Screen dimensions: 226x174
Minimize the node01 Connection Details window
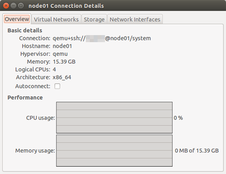pos(14,6)
